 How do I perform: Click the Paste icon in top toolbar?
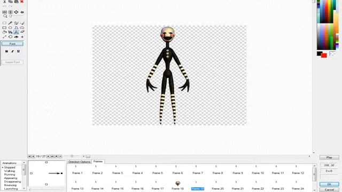[x=16, y=1]
